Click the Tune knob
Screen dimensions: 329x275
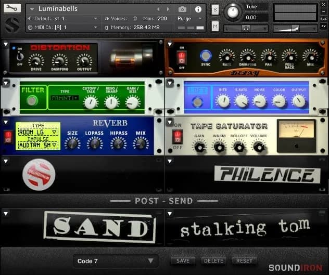coord(233,11)
